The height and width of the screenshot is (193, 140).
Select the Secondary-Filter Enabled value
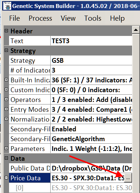91,129
